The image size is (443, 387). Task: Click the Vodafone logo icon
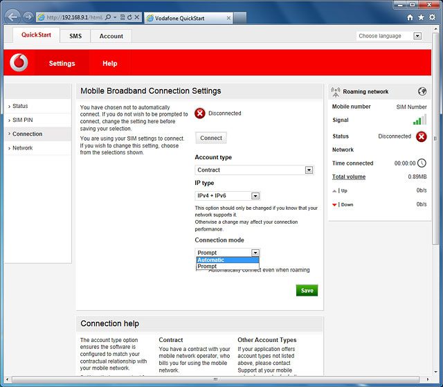[x=19, y=62]
